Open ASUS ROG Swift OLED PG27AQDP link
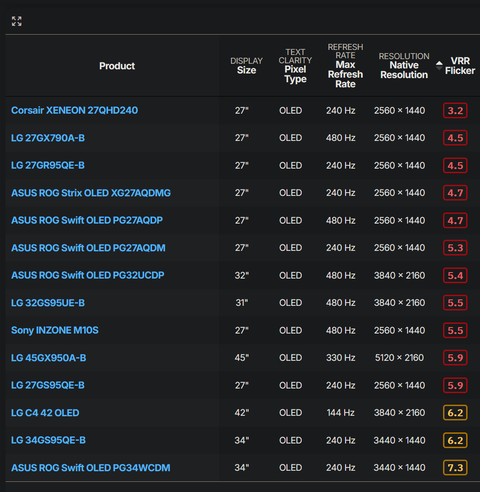This screenshot has height=492, width=480. point(87,220)
